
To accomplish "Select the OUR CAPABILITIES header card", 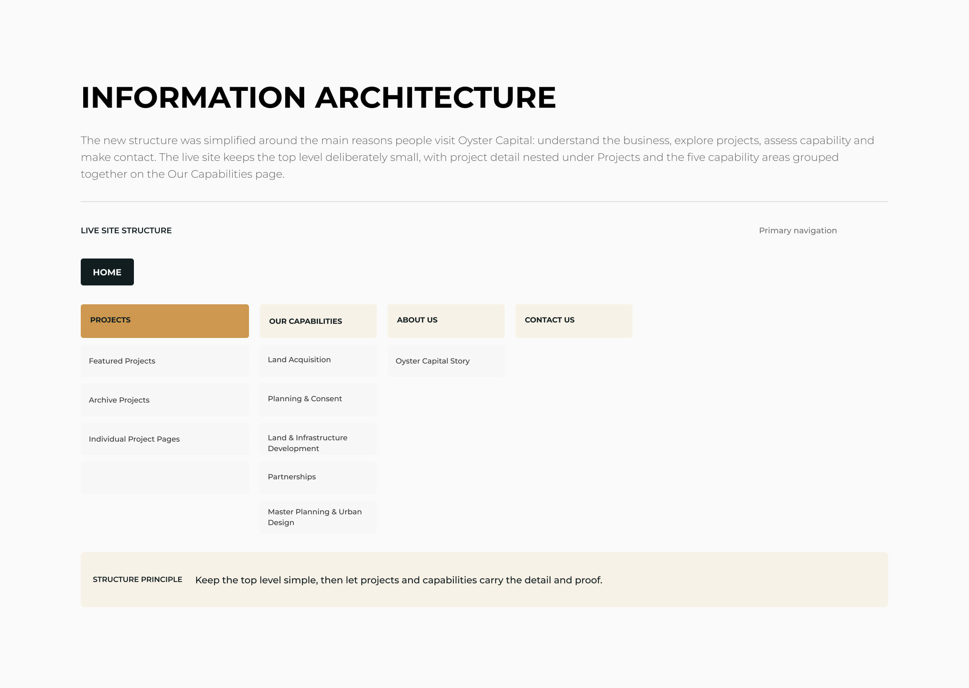I will point(318,321).
